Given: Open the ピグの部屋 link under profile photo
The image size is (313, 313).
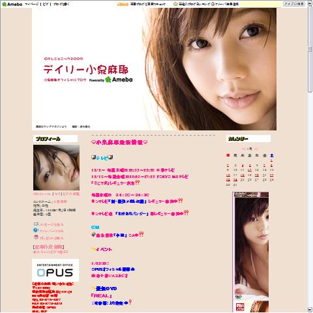Looking at the screenshot, I should point(71,194).
